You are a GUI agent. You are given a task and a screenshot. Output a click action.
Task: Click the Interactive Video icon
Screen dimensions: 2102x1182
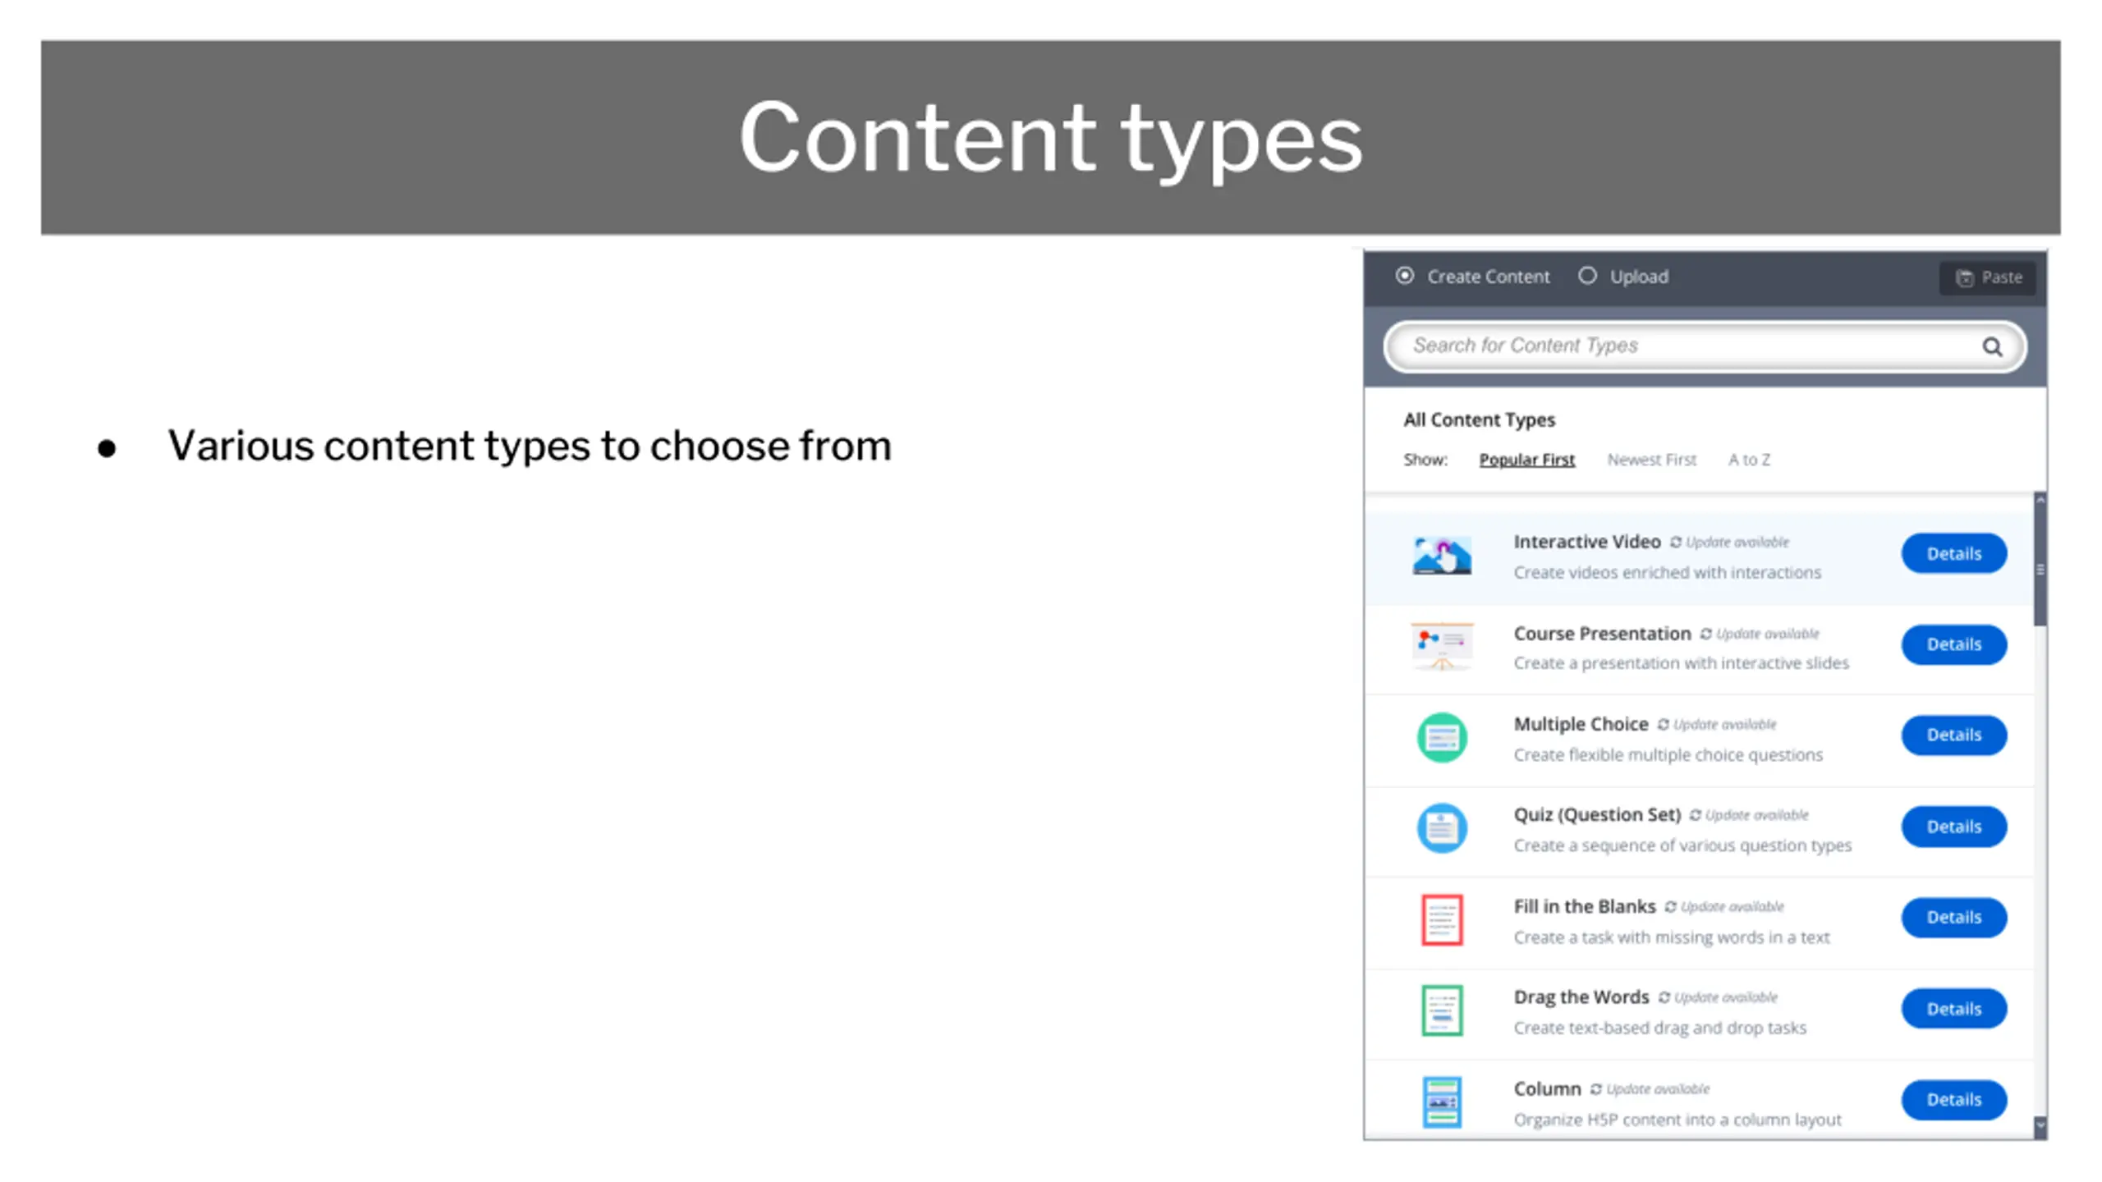[1442, 555]
